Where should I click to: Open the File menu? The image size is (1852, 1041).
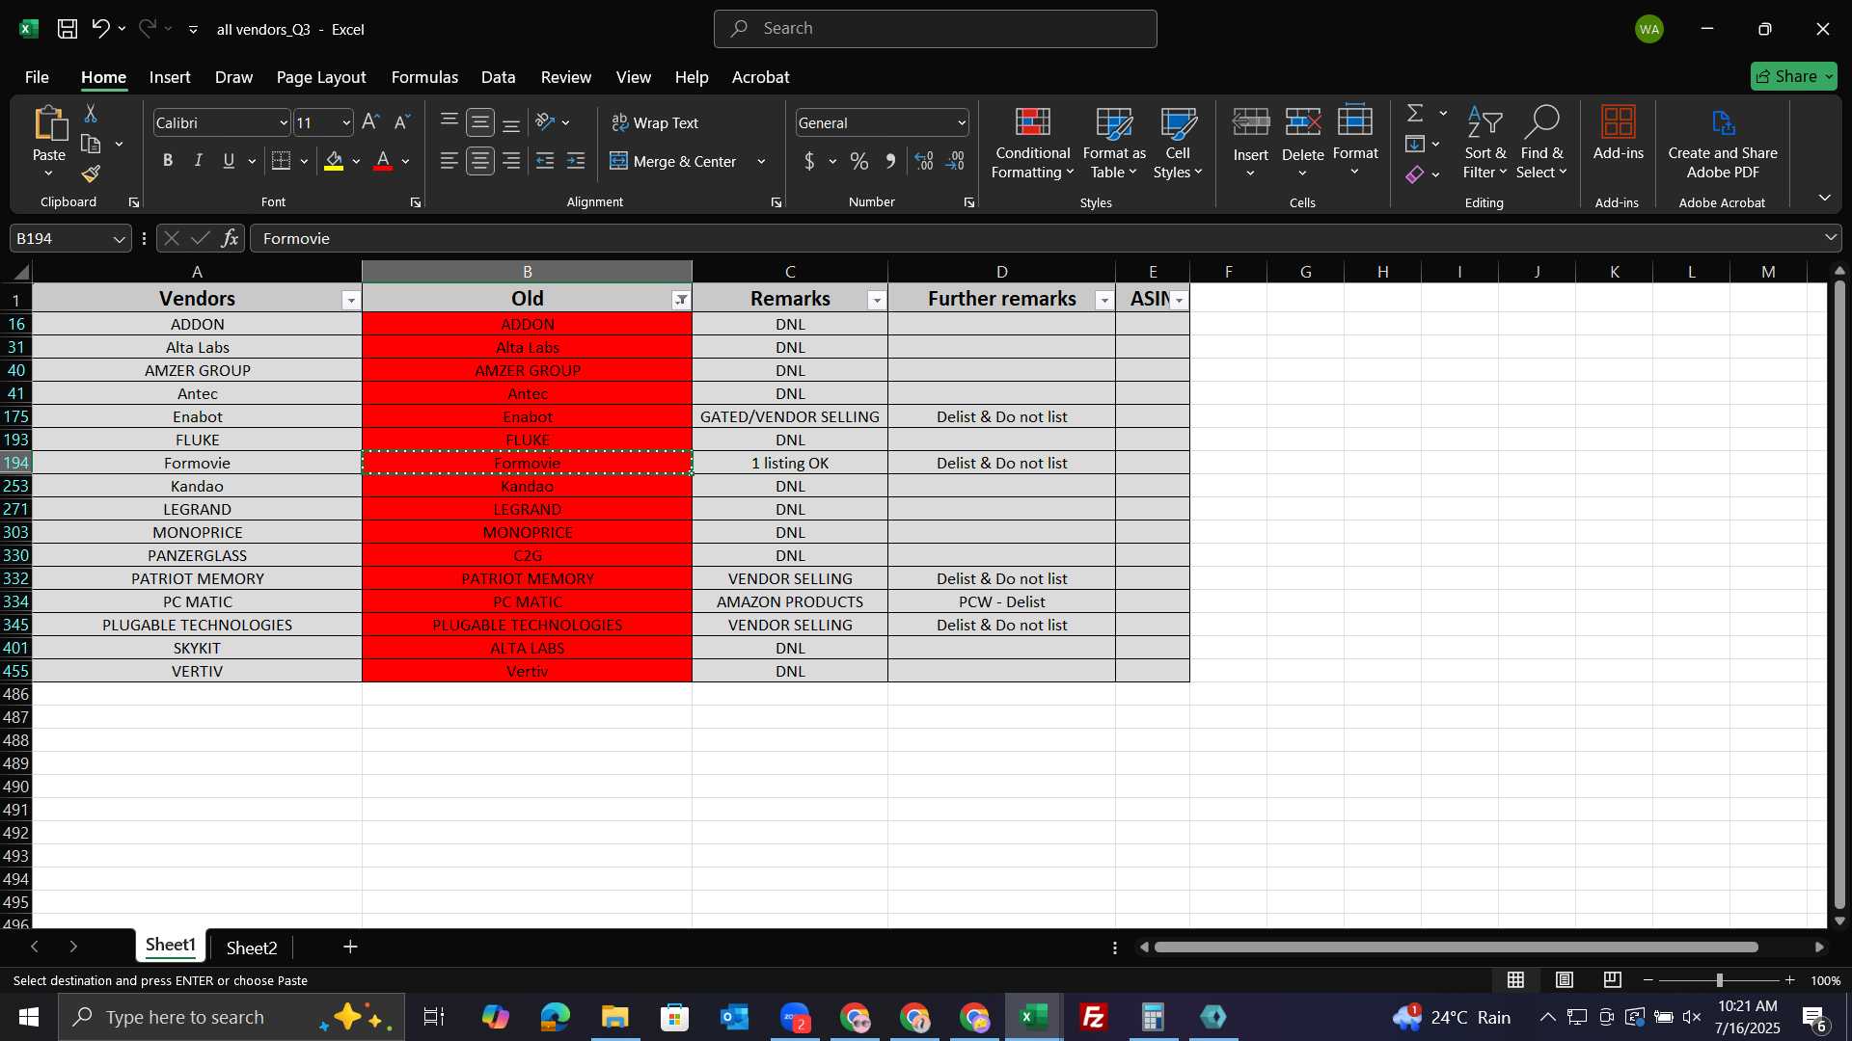37,77
